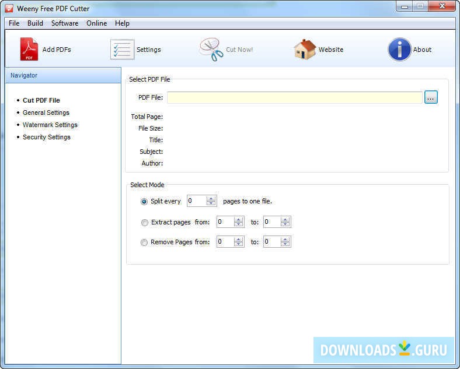Open Settings via the checklist icon
This screenshot has height=369, width=460.
[x=123, y=49]
